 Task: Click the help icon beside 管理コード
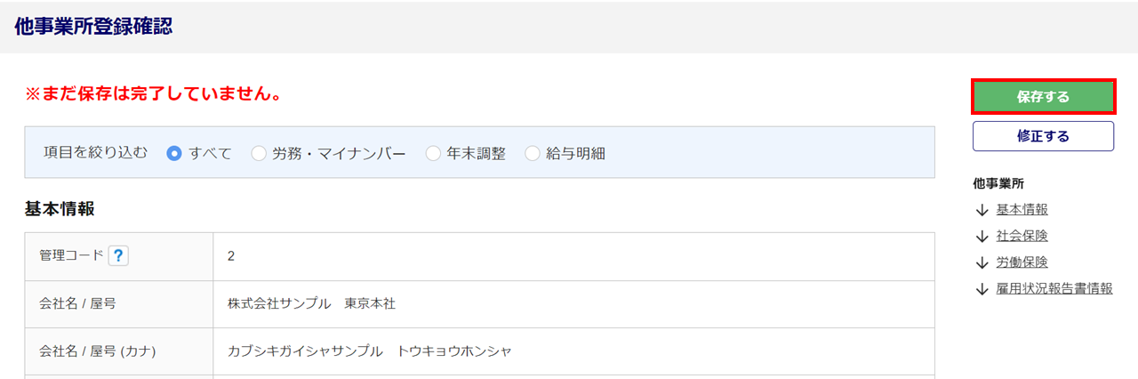tap(119, 255)
